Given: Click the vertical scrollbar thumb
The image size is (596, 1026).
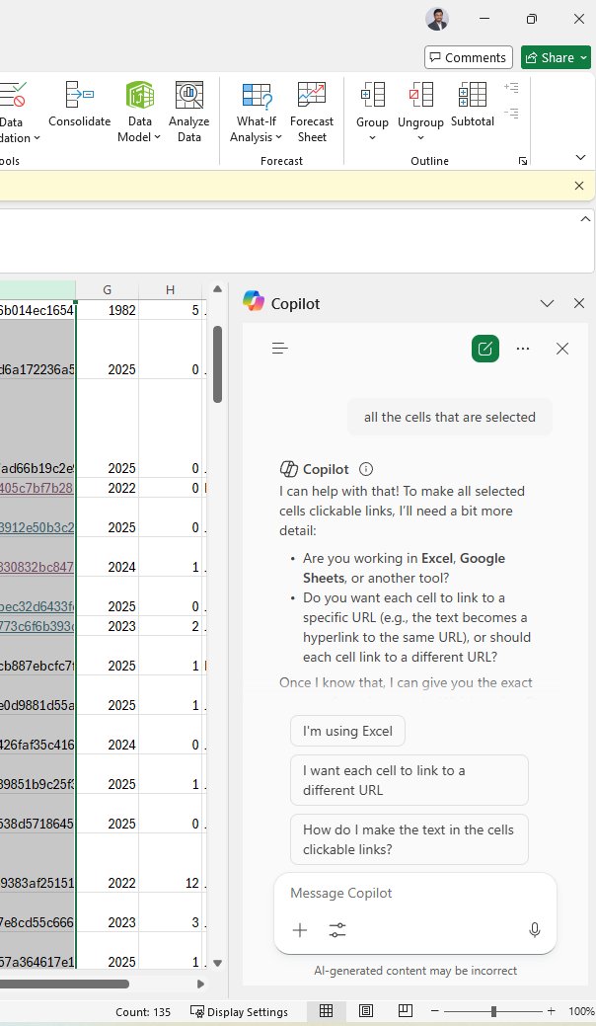Looking at the screenshot, I should pos(218,363).
